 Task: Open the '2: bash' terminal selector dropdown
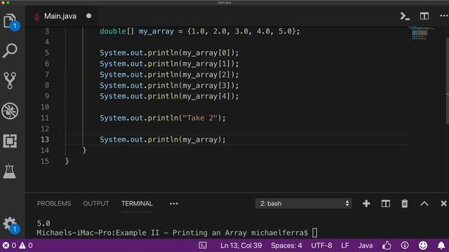tap(304, 204)
